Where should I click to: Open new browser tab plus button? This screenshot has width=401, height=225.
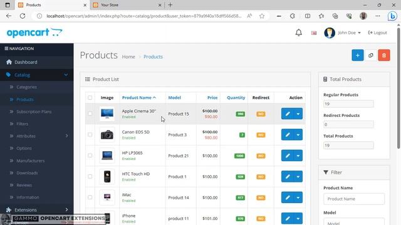(x=170, y=5)
